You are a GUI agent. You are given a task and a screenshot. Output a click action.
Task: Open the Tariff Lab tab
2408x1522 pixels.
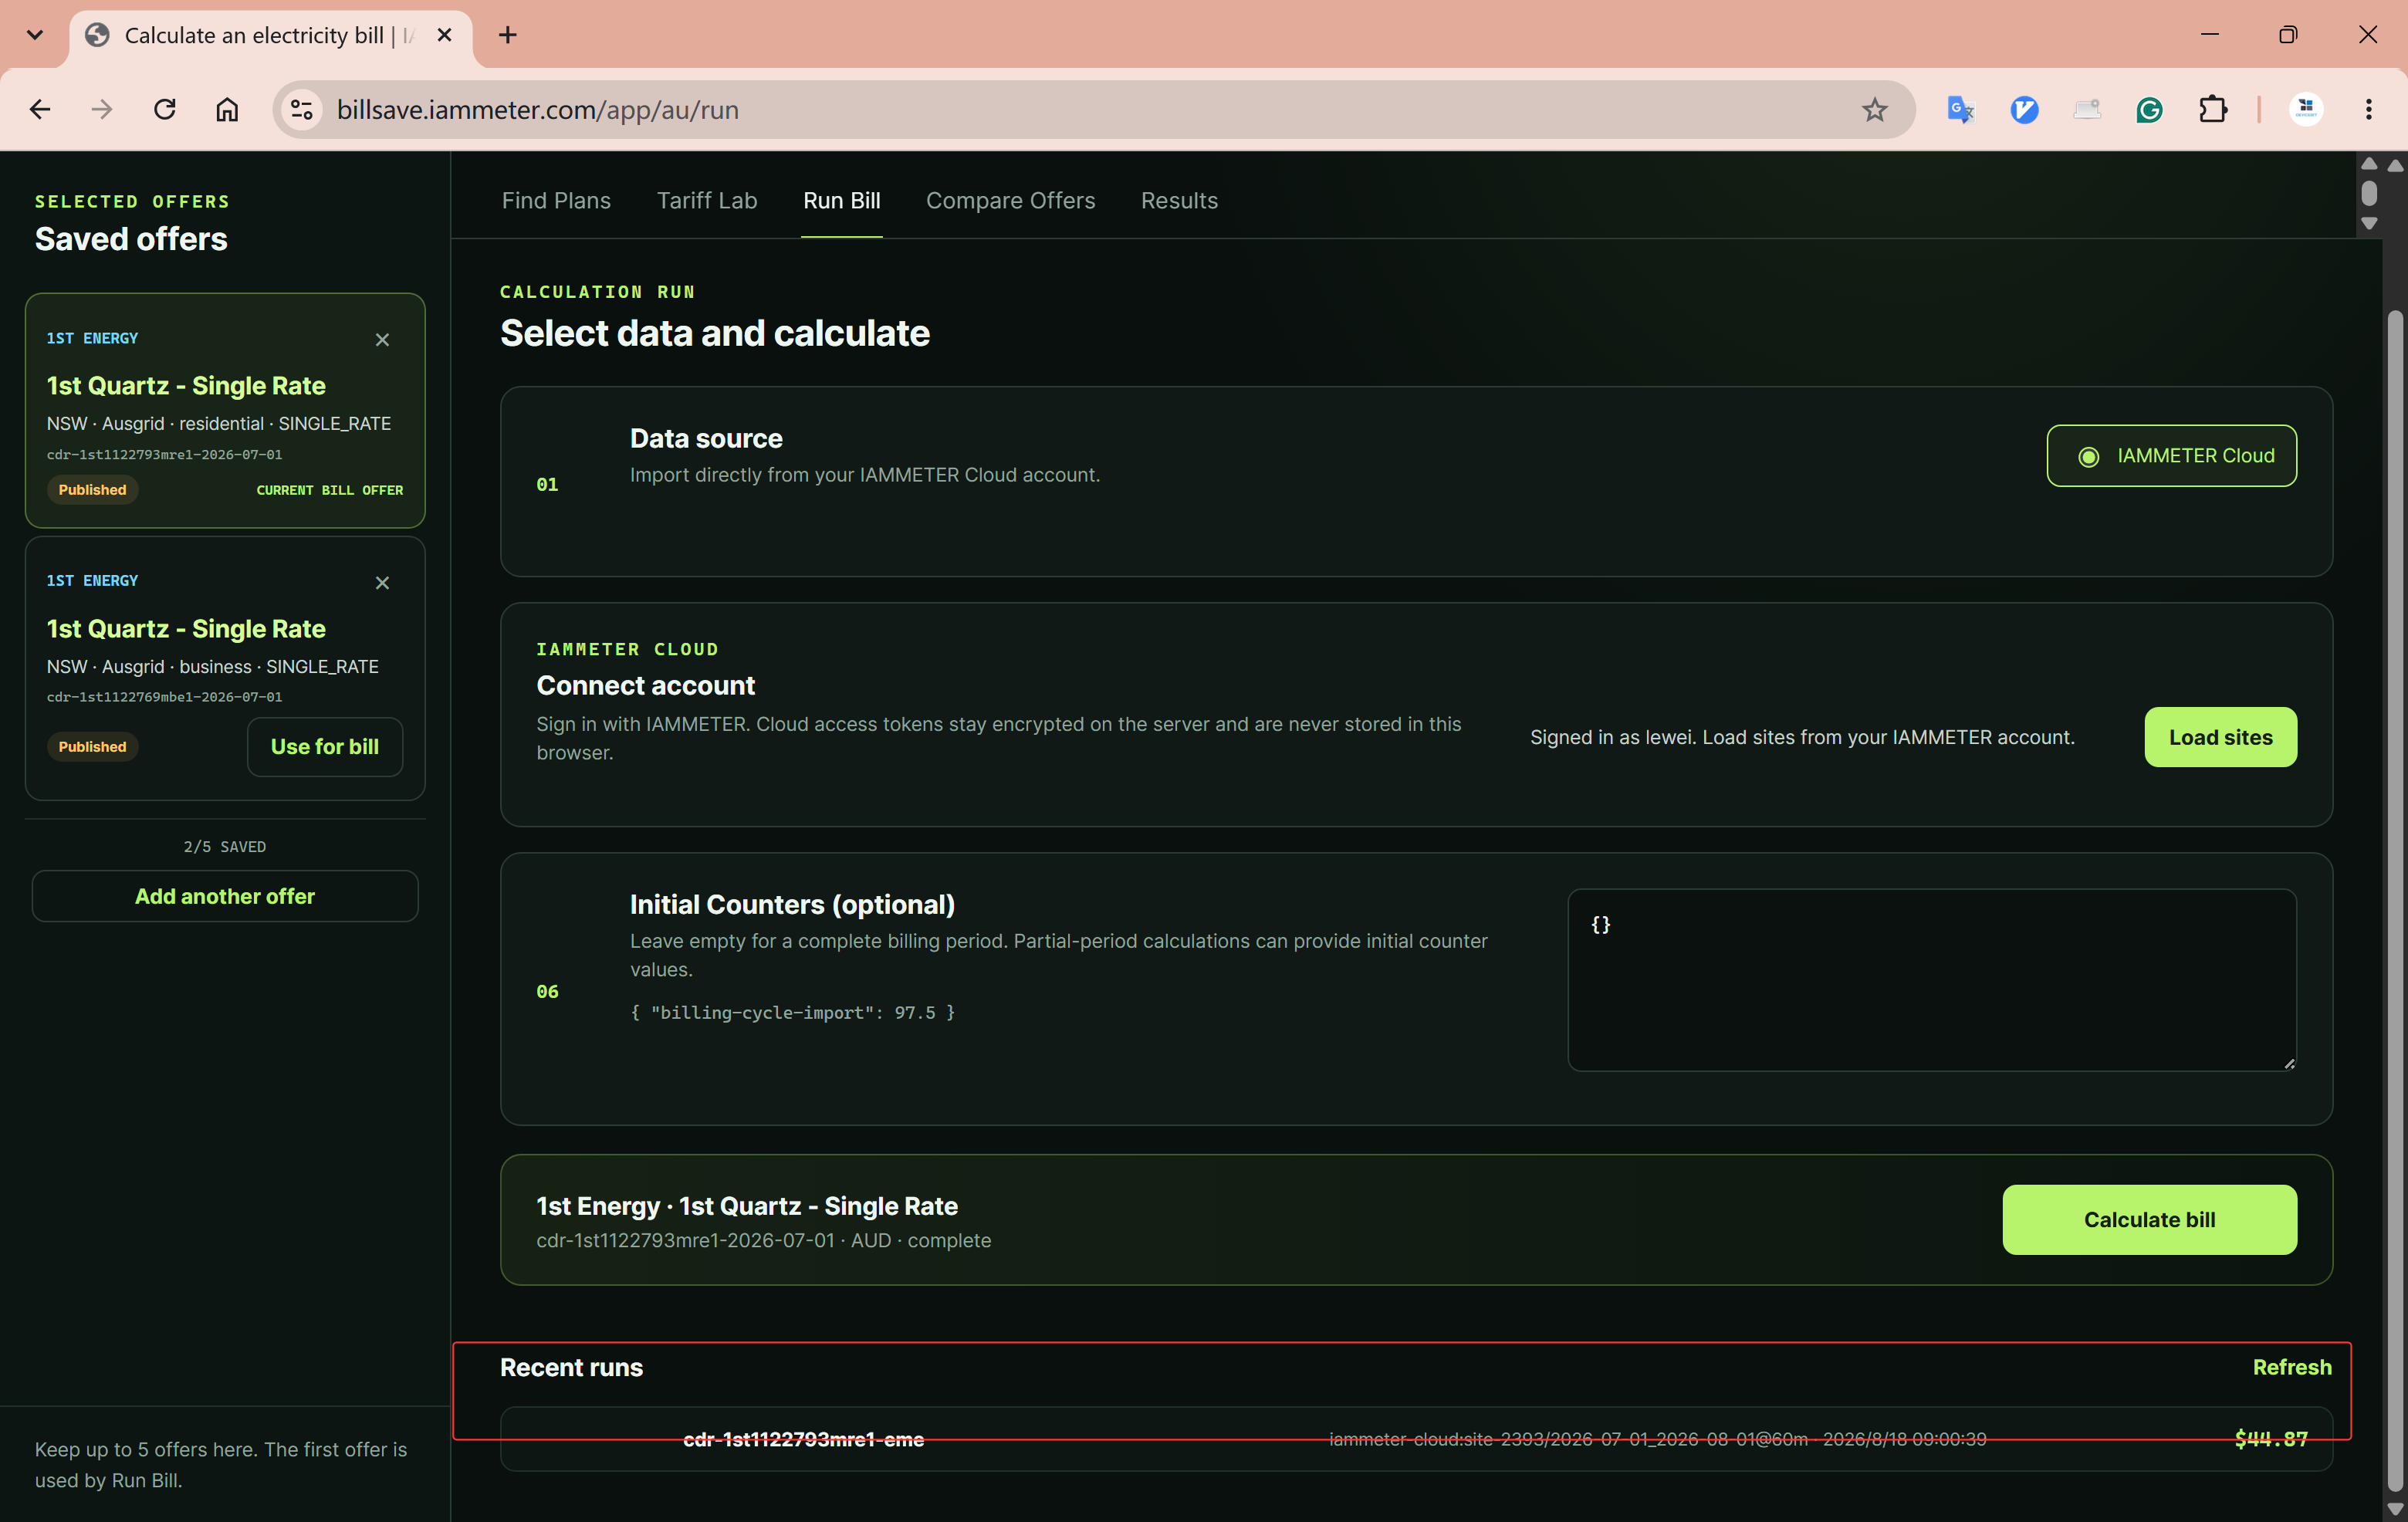(707, 201)
